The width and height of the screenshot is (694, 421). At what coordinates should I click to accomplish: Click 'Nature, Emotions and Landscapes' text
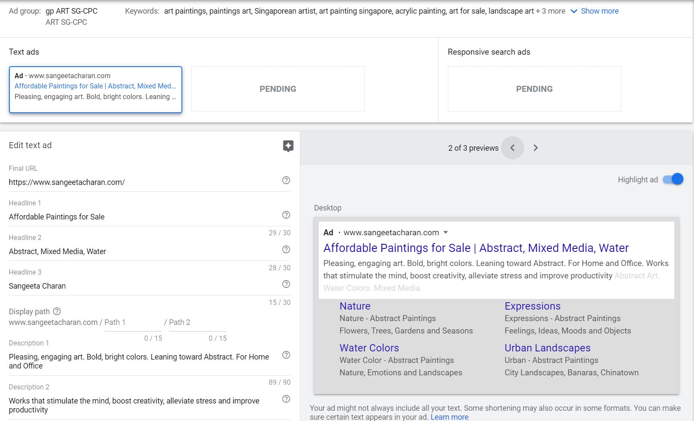[400, 372]
